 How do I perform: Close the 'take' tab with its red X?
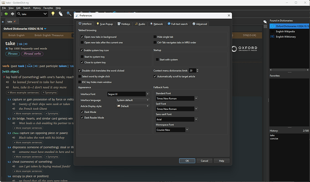[x=15, y=22]
